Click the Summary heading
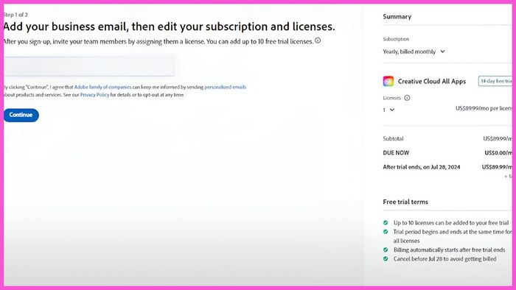This screenshot has width=516, height=290. (x=397, y=17)
